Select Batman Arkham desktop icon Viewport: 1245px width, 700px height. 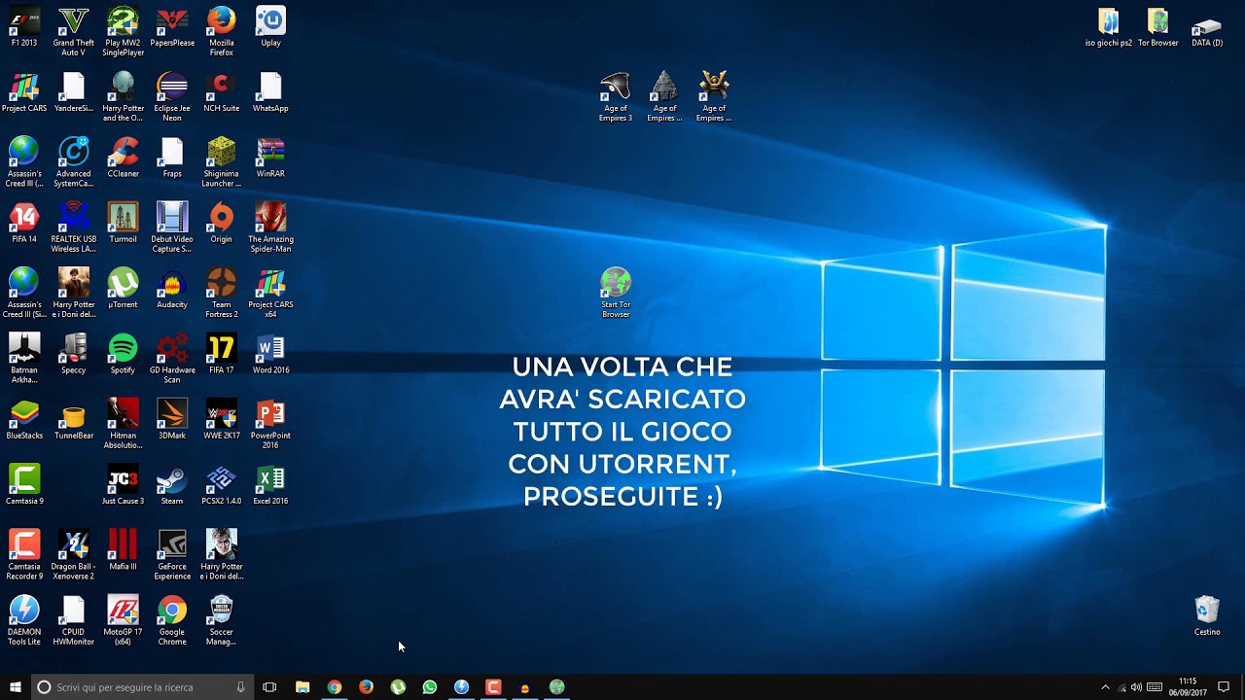click(x=24, y=359)
